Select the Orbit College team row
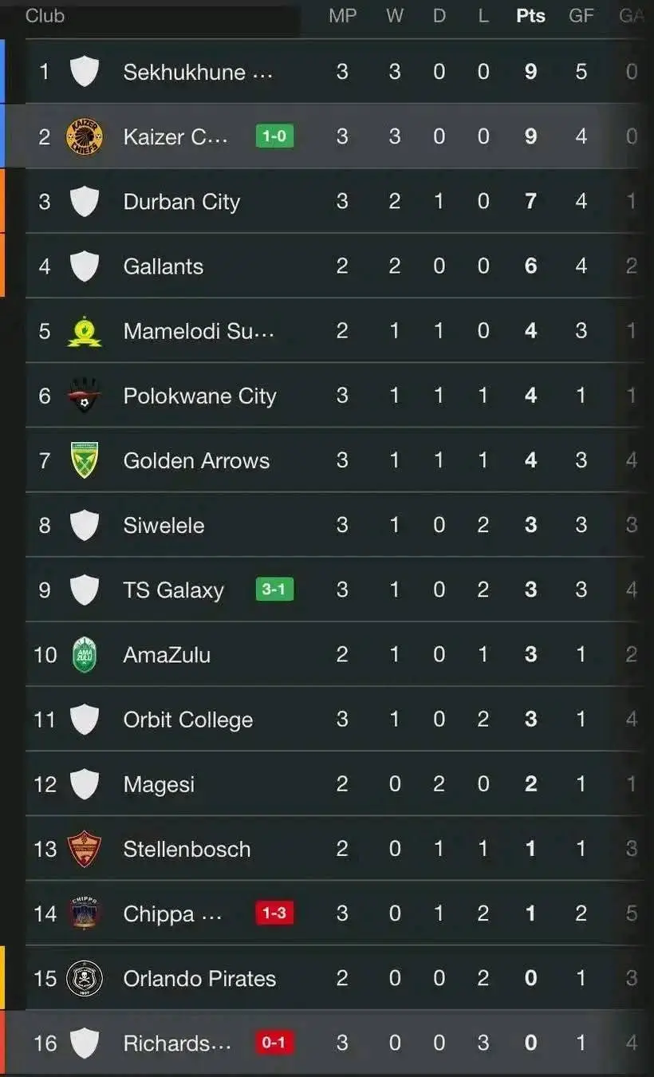 pyautogui.click(x=335, y=720)
